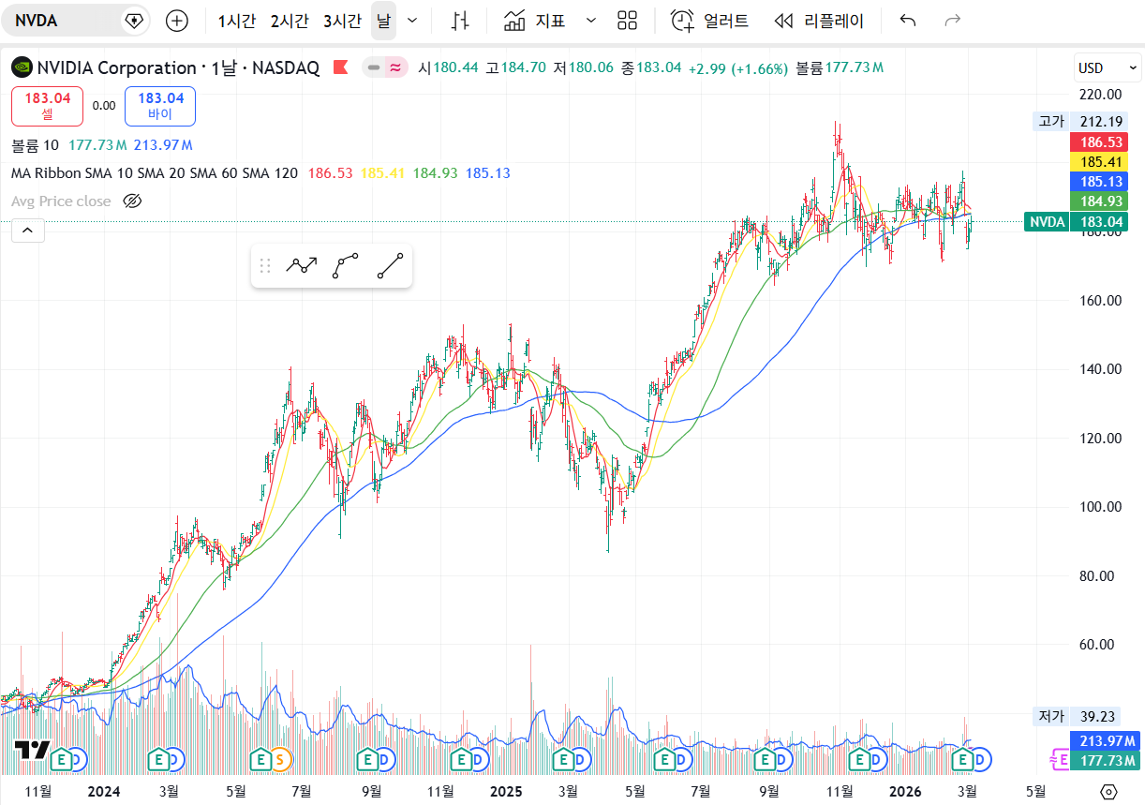The height and width of the screenshot is (805, 1145).
Task: Select the 볼륨 10 indicator legend
Action: pyautogui.click(x=35, y=145)
